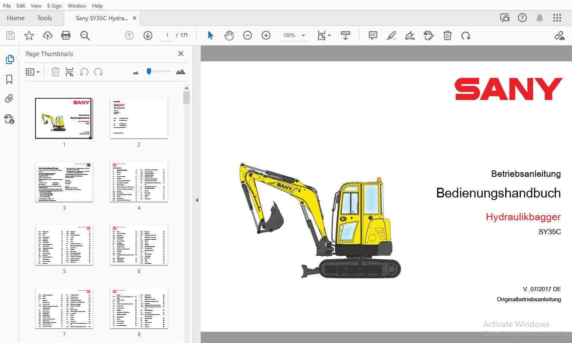
Task: Click the upload to cloud icon
Action: (48, 35)
